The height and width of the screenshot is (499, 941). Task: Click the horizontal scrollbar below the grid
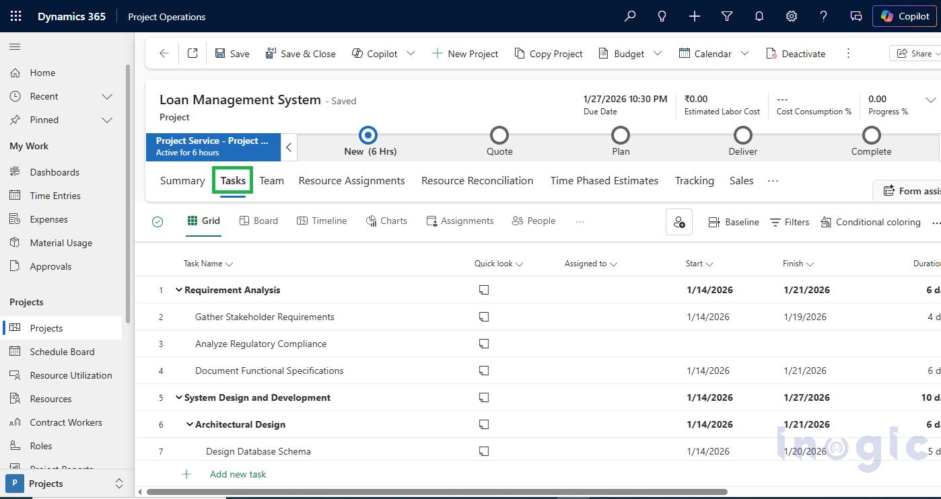pos(471,492)
